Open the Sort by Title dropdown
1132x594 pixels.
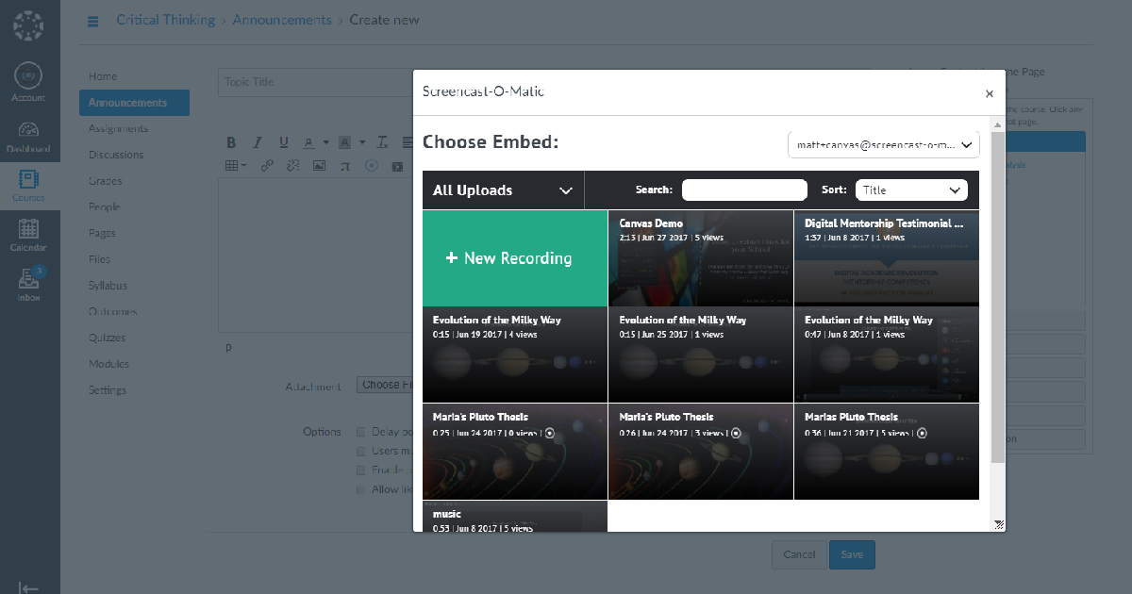click(x=911, y=190)
